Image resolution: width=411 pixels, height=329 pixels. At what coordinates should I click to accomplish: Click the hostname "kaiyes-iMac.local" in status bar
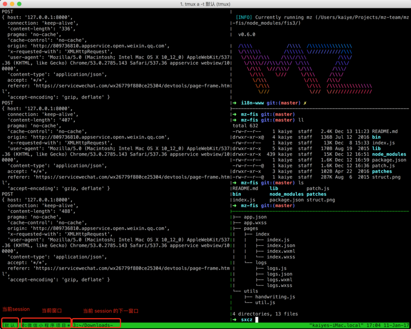coord(337,325)
